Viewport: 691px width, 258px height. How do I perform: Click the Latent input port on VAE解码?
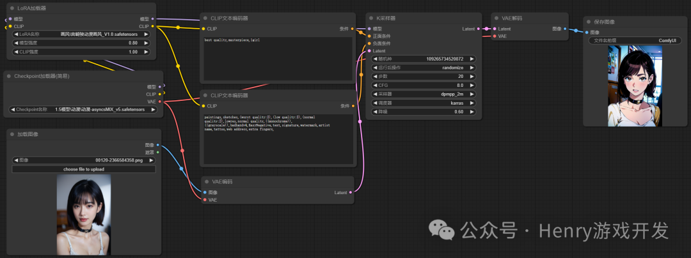click(495, 29)
